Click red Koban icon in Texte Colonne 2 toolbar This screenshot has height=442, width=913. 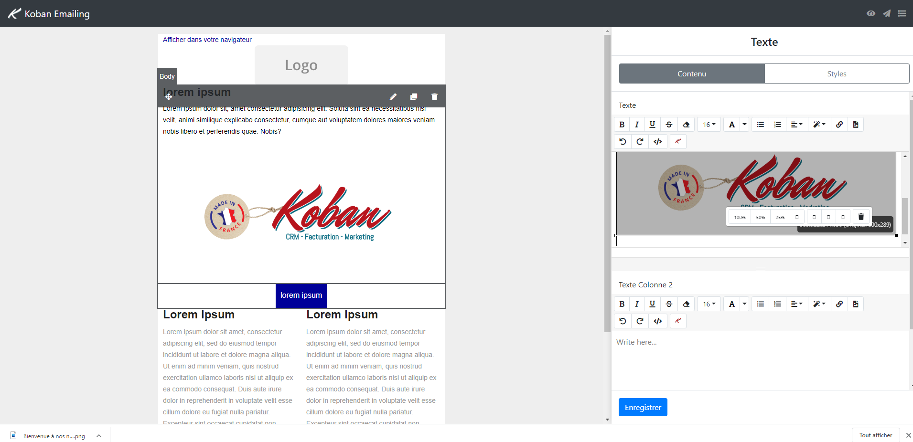point(678,321)
